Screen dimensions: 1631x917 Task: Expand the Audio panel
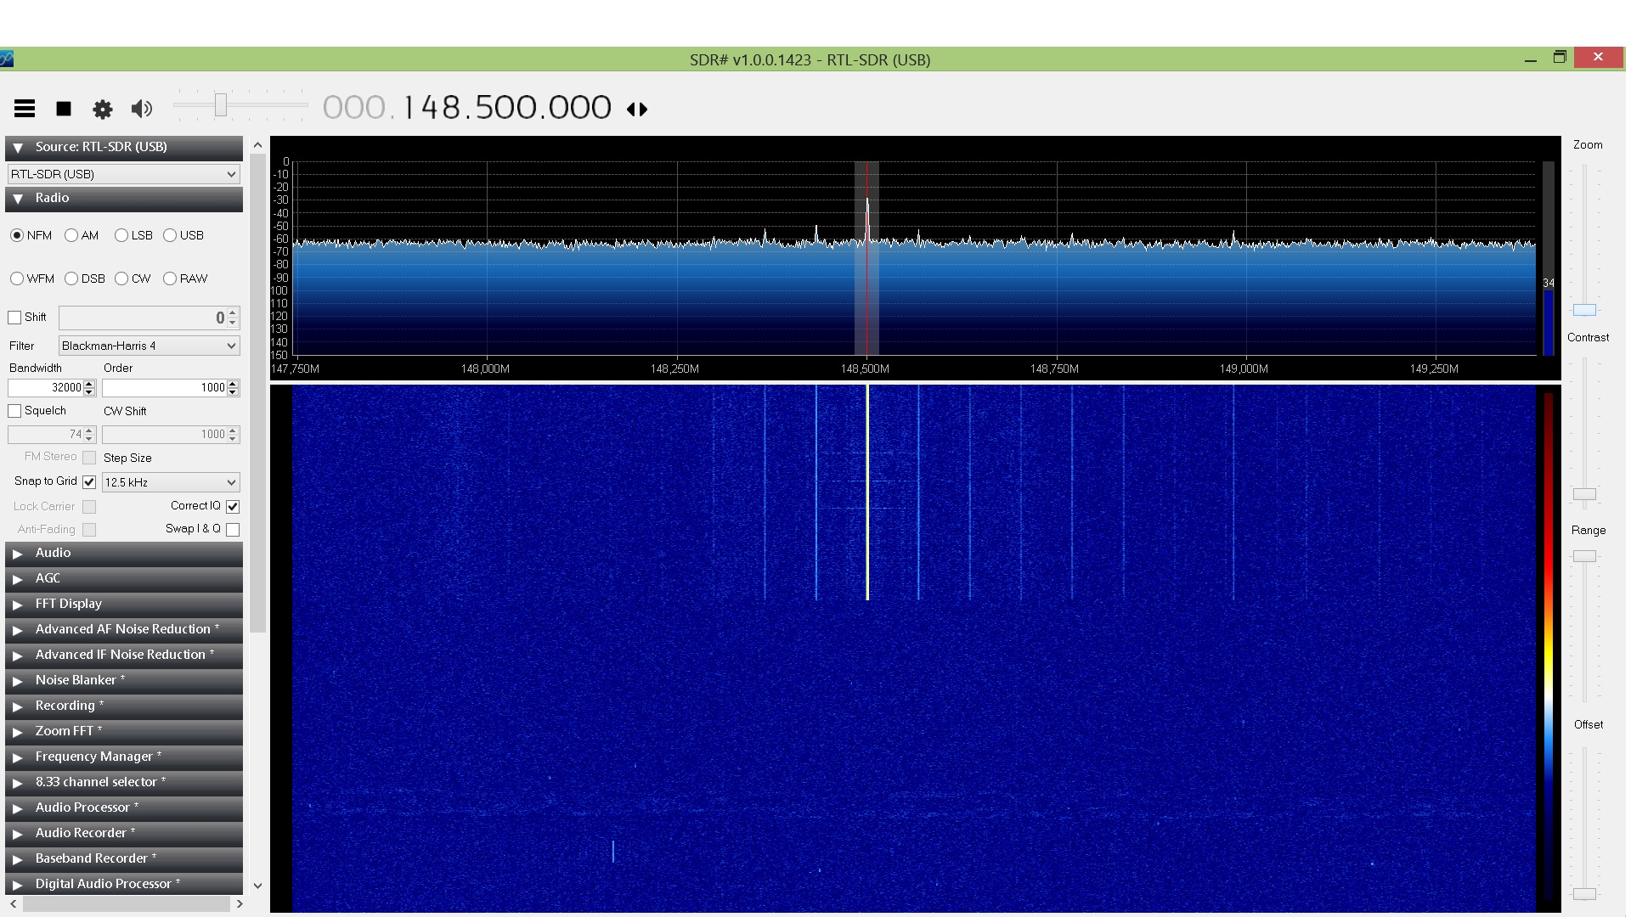click(x=124, y=554)
